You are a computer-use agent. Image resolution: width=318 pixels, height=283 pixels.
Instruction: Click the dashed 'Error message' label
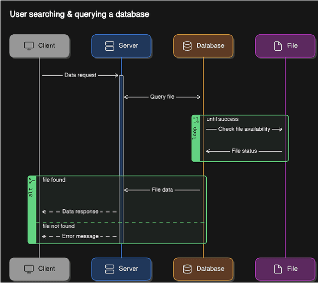[80, 236]
